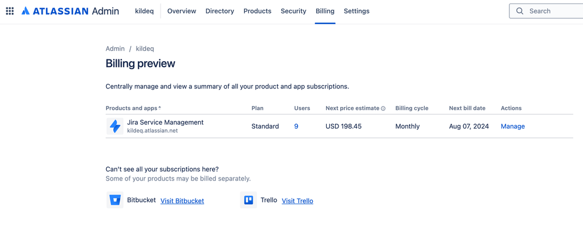
Task: Show the Next price estimate info icon
Action: click(x=383, y=108)
